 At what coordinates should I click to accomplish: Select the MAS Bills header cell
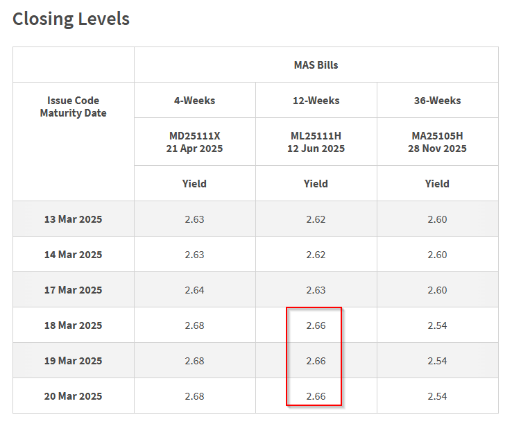pyautogui.click(x=316, y=65)
